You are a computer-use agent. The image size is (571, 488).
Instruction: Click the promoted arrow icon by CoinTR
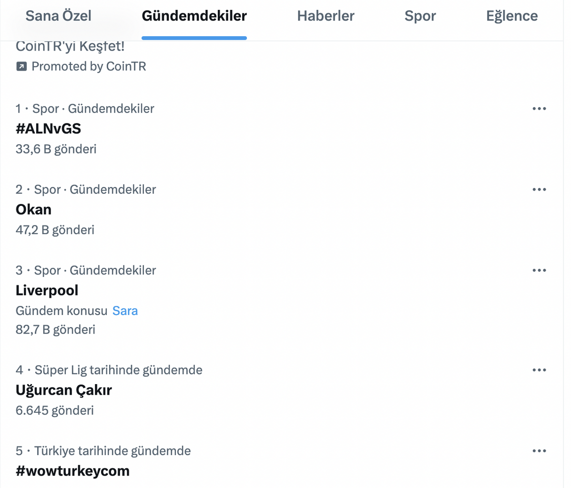click(x=21, y=67)
